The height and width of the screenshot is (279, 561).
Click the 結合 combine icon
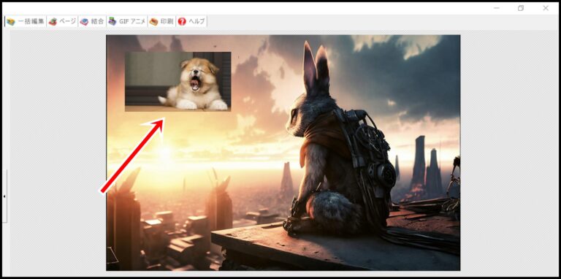pos(84,22)
